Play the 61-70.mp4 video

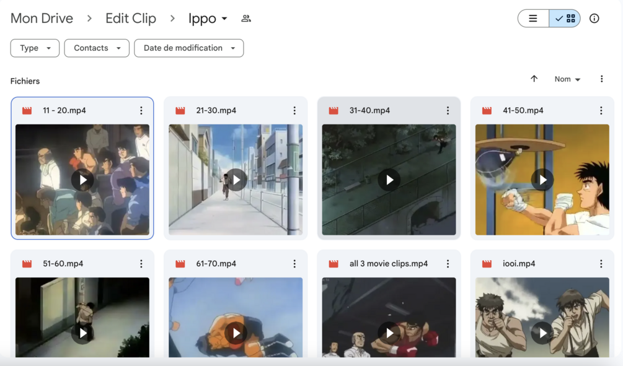236,333
